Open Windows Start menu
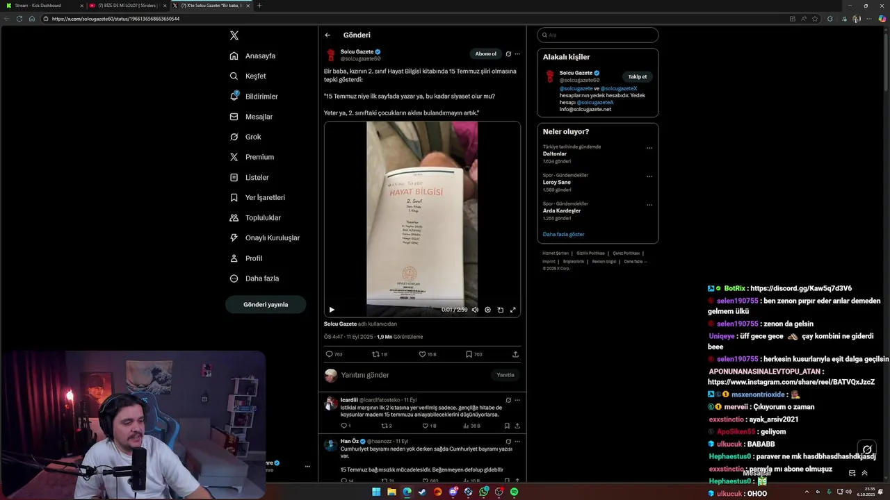 (376, 492)
